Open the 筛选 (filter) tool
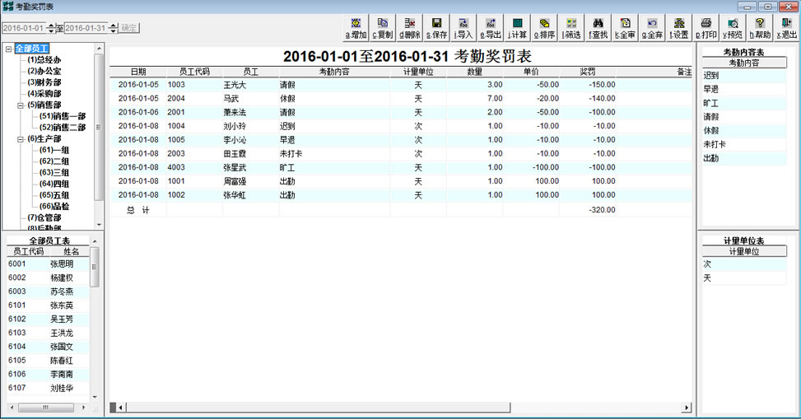Image resolution: width=801 pixels, height=420 pixels. 571,28
